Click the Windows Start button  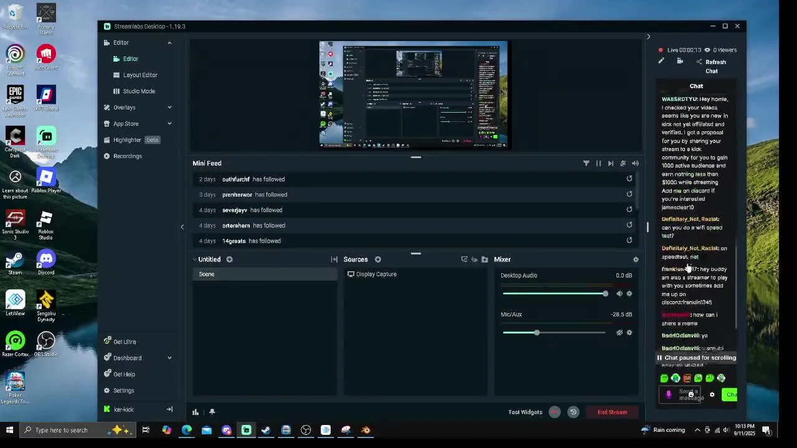click(x=9, y=430)
